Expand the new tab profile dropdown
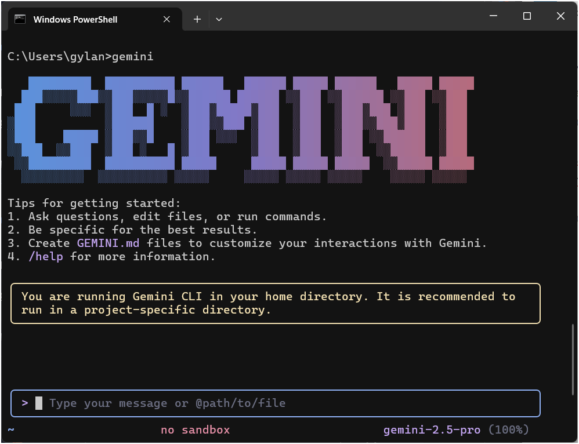 (219, 19)
